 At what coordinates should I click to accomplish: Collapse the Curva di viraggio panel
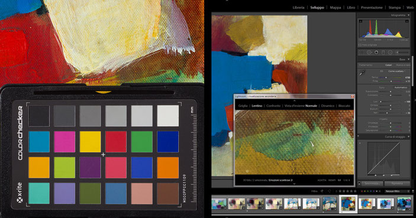(408, 136)
